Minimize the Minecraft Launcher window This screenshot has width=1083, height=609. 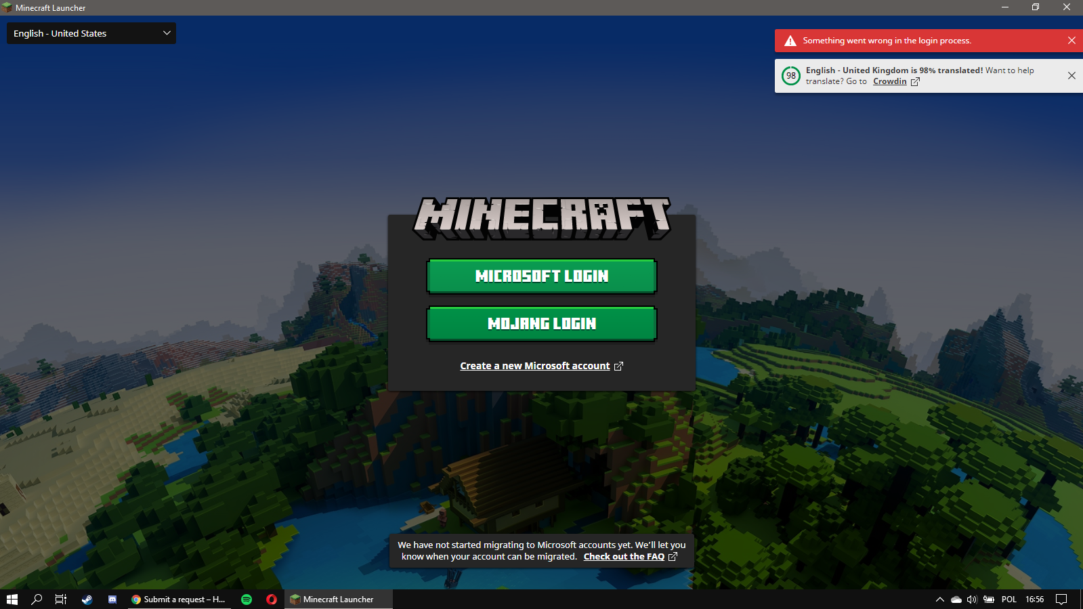[1005, 7]
